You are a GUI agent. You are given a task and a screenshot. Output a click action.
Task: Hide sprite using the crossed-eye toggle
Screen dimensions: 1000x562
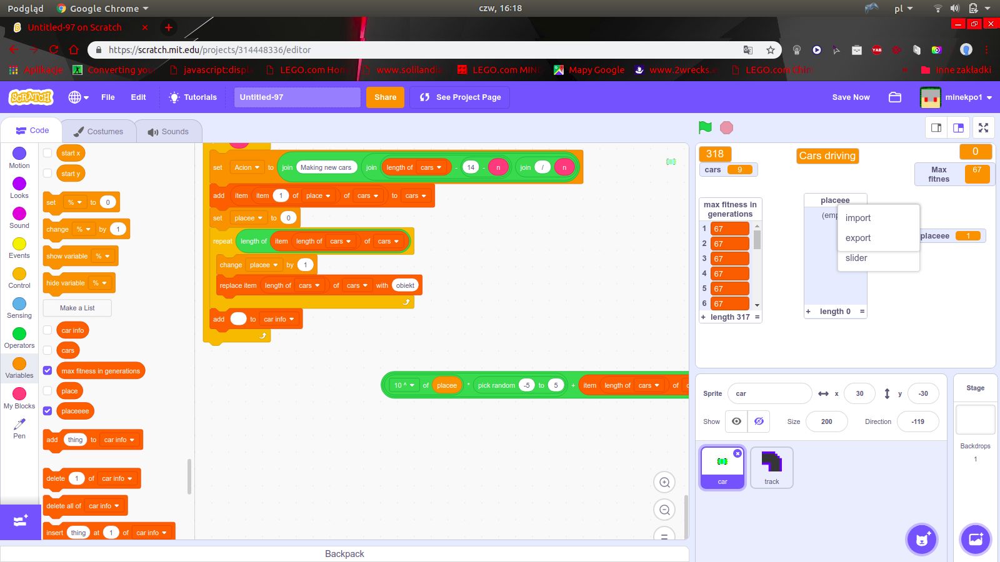[759, 421]
